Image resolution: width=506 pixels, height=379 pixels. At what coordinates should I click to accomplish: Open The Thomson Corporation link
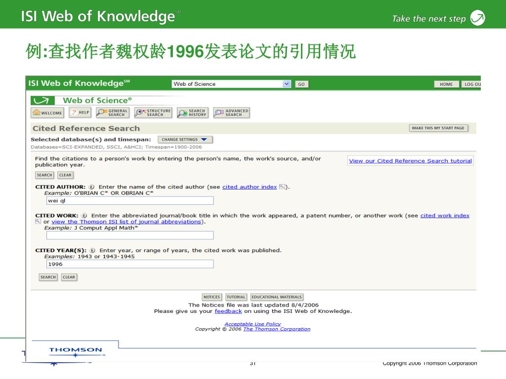click(x=277, y=329)
